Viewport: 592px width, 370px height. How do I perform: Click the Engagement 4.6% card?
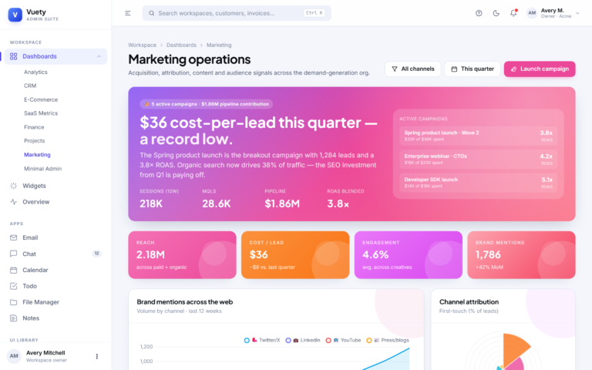point(408,255)
